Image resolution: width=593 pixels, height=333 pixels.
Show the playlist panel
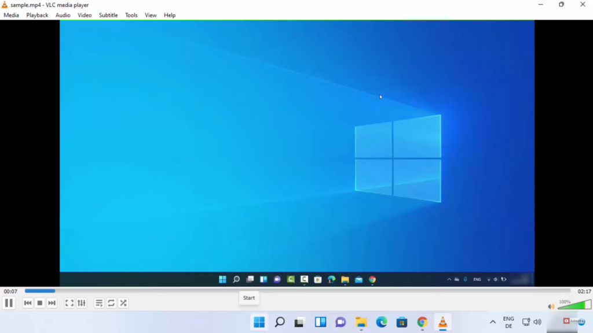pos(99,303)
